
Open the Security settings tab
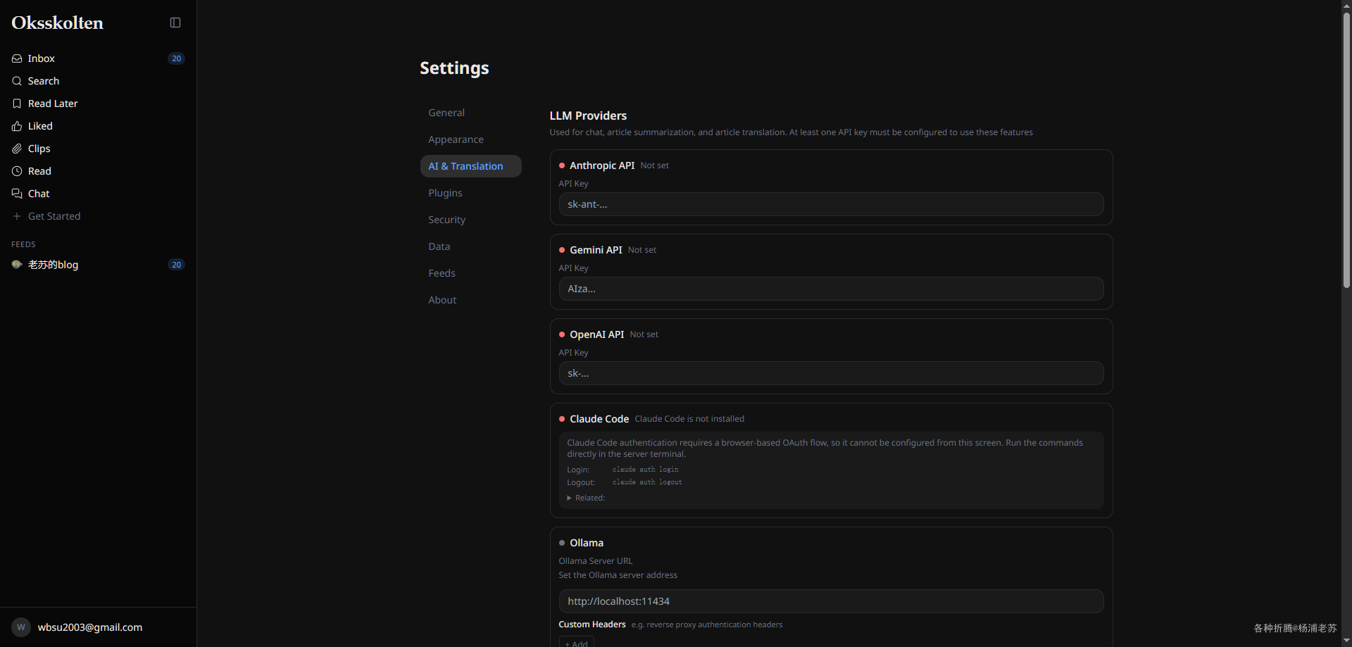(x=470, y=220)
